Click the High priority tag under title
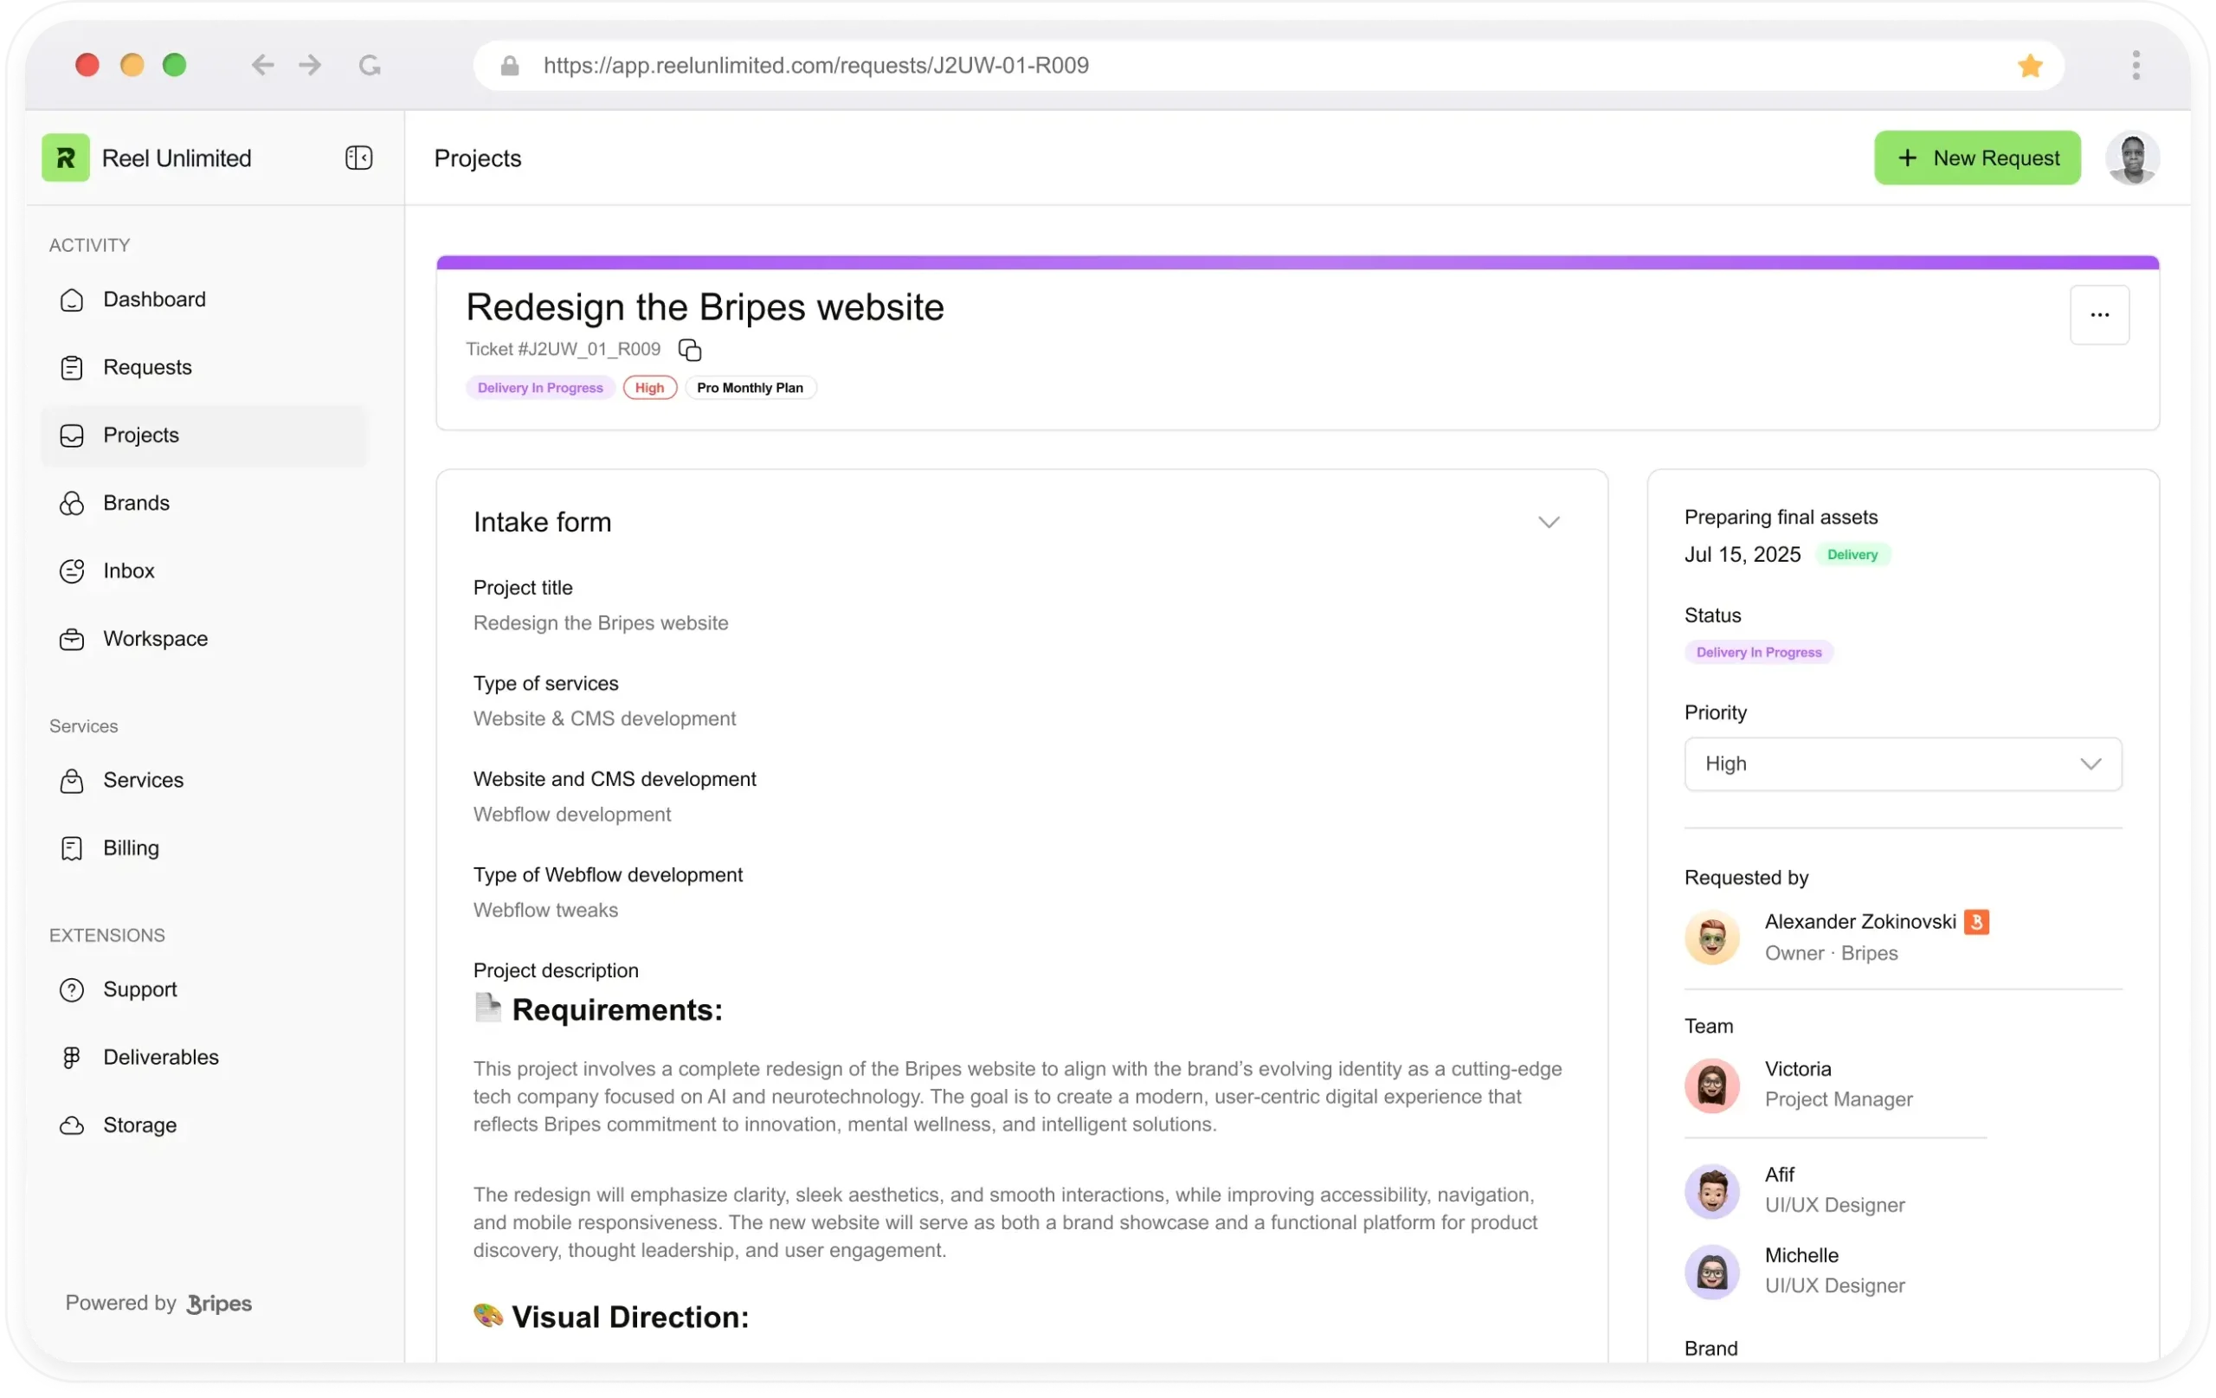The height and width of the screenshot is (1398, 2216). tap(650, 389)
